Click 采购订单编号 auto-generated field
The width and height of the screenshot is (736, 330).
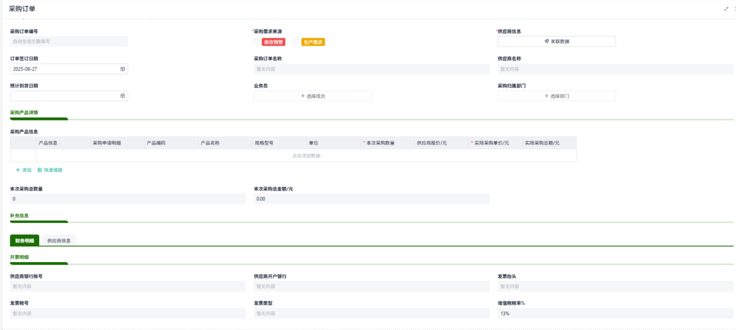point(69,42)
